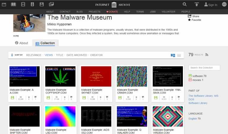This screenshot has height=134, width=228.
Task: Open the Web media type icon
Action: click(x=4, y=4)
